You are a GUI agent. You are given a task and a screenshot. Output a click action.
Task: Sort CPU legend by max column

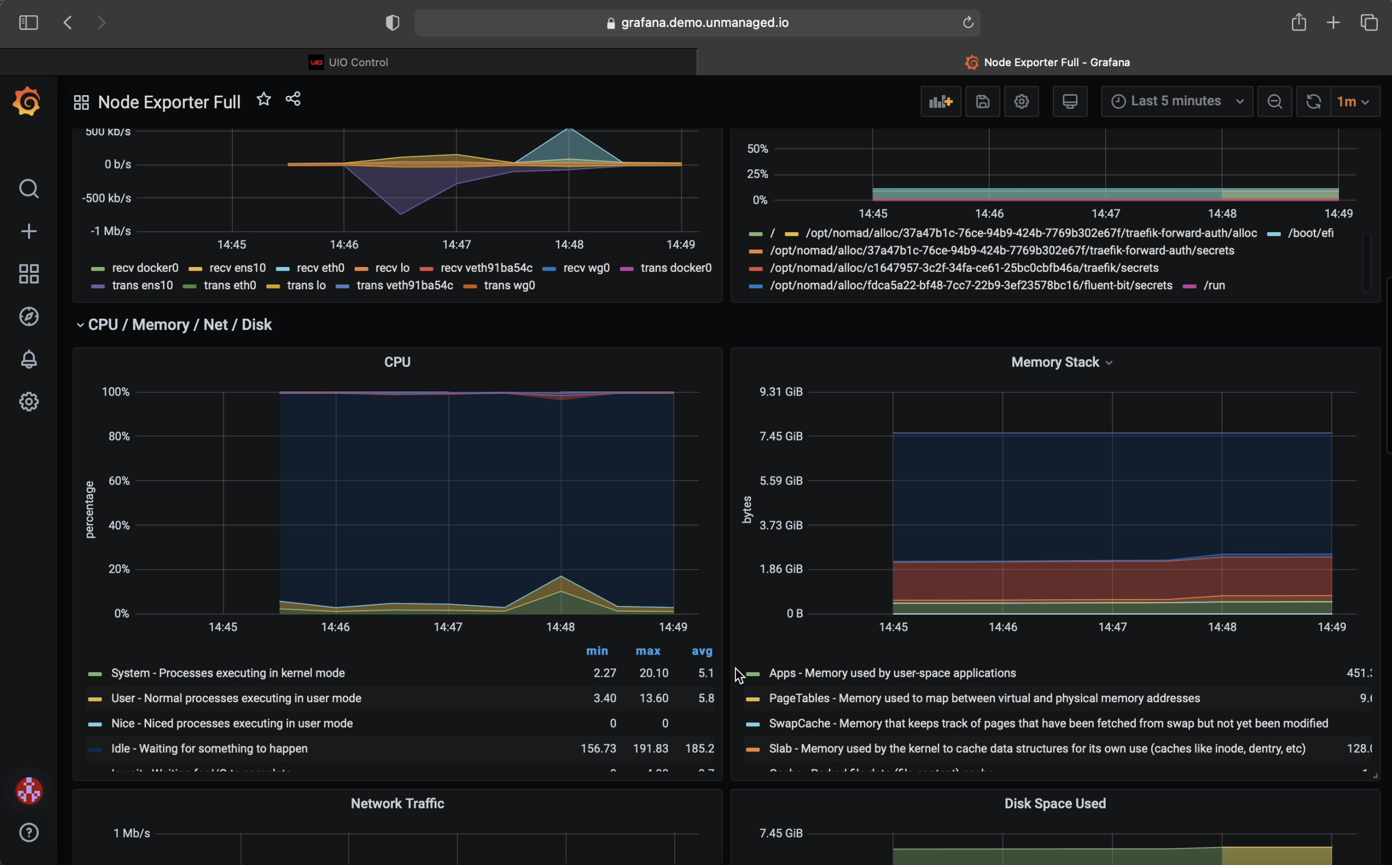click(648, 651)
